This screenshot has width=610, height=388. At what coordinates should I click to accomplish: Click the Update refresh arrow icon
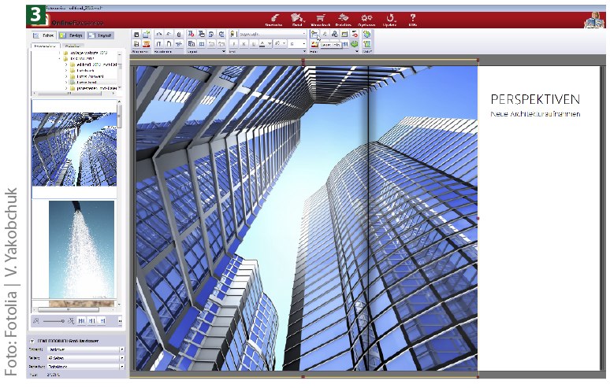tap(390, 20)
